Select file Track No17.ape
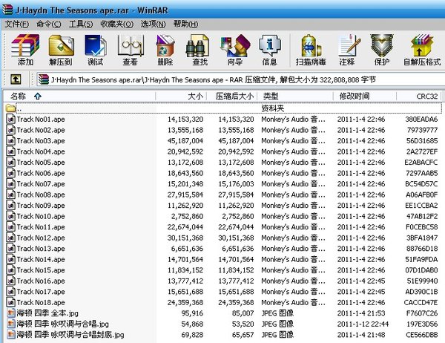This screenshot has width=445, height=343. pyautogui.click(x=41, y=292)
